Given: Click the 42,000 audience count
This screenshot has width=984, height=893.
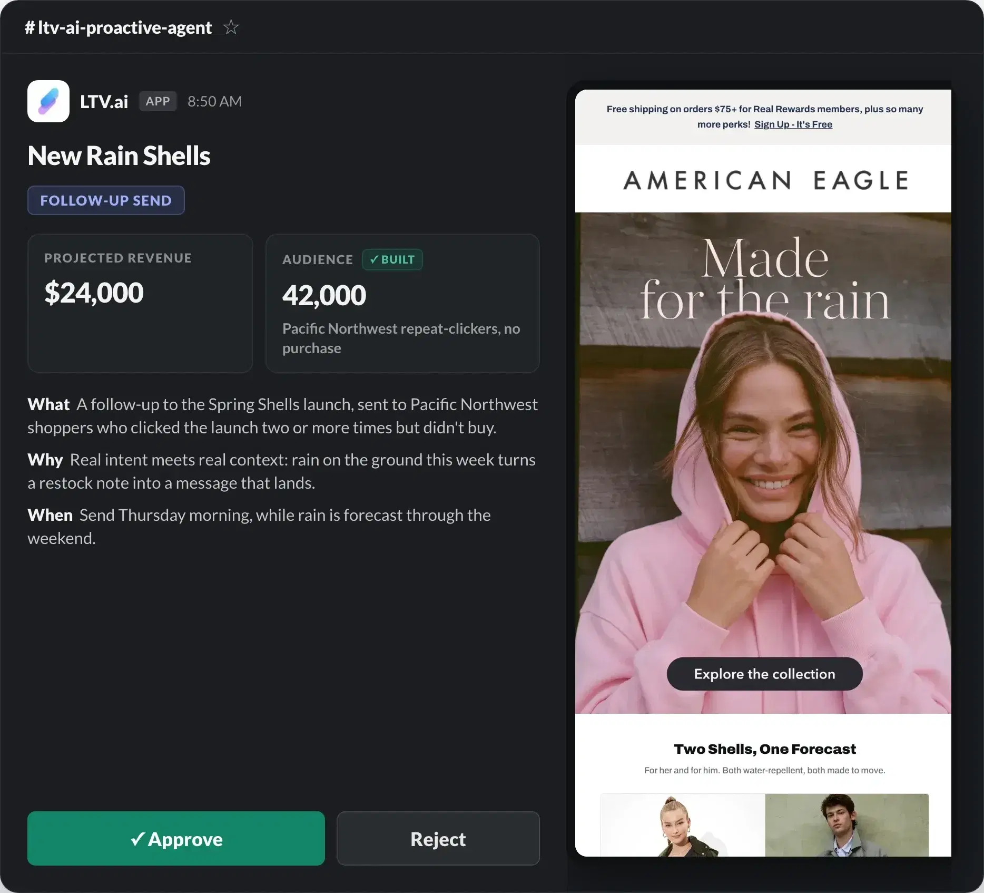Looking at the screenshot, I should click(324, 295).
